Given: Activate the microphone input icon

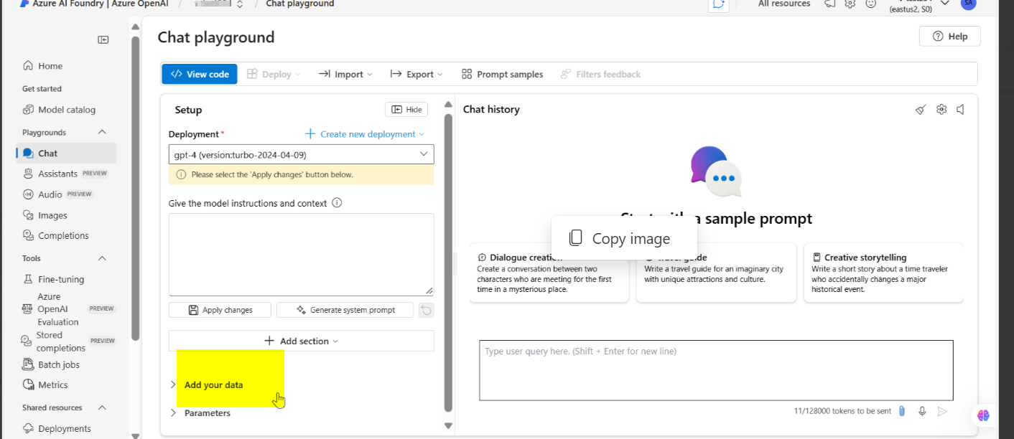Looking at the screenshot, I should [922, 411].
